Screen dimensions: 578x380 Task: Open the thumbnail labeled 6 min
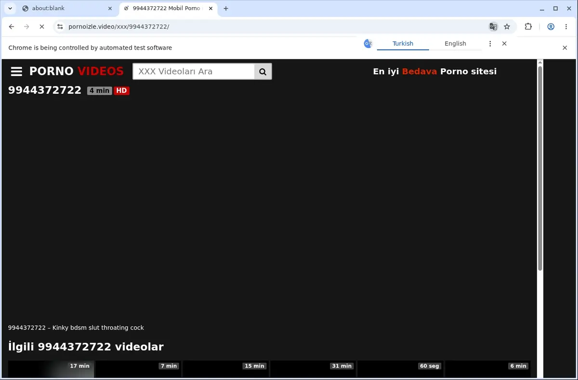click(487, 369)
